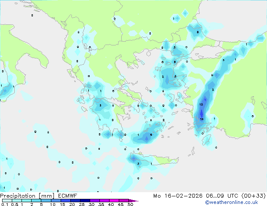267x206 pixels.
Task: Open the ©weatheronline.co.uk link
Action: [232, 202]
